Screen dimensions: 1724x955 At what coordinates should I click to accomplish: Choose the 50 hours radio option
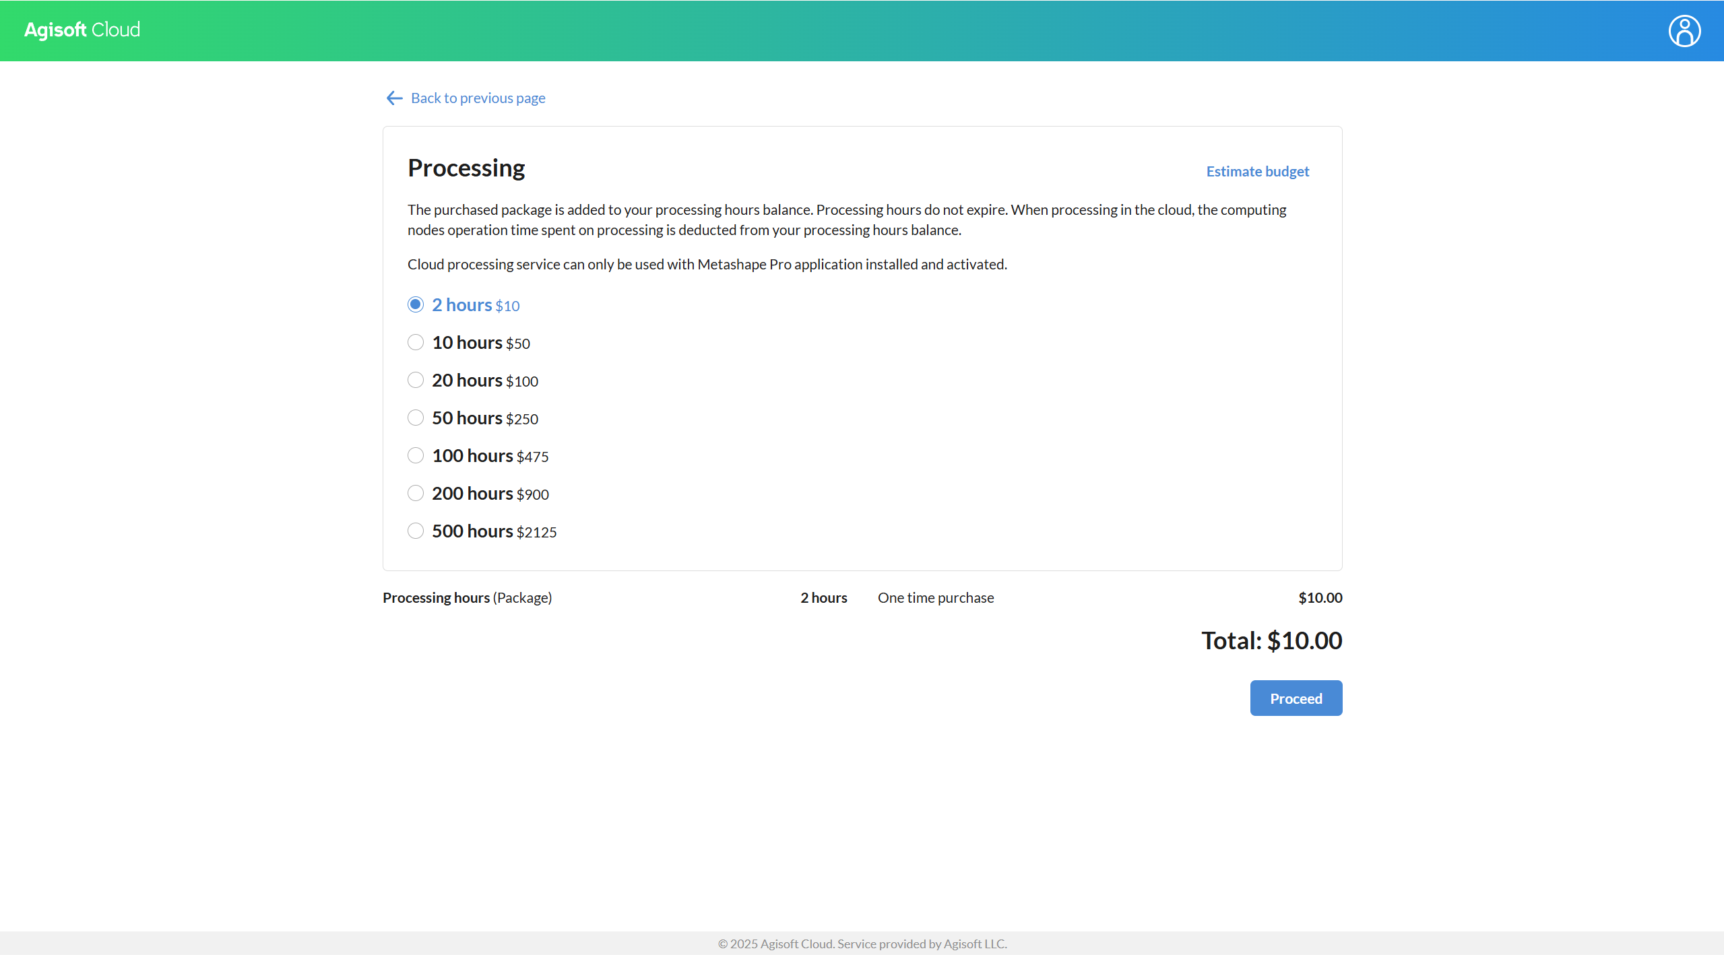(x=416, y=418)
